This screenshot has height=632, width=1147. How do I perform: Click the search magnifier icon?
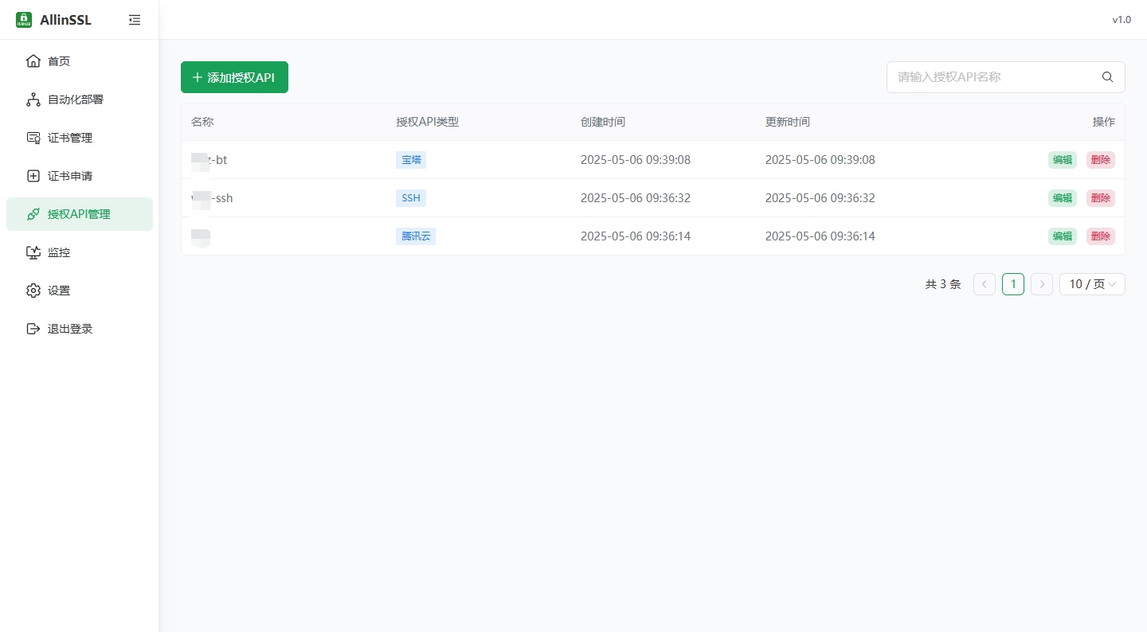pyautogui.click(x=1107, y=77)
